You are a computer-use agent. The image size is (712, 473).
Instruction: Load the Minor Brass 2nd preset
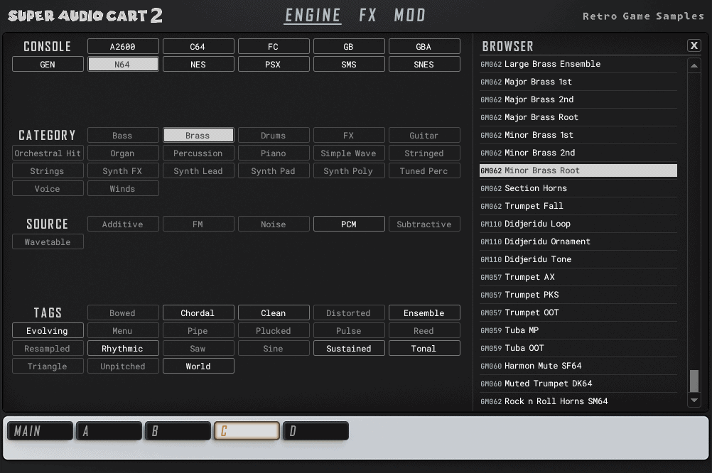pyautogui.click(x=578, y=153)
